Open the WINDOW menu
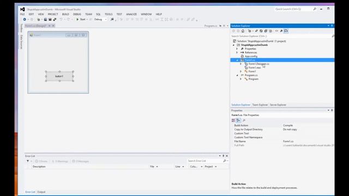This screenshot has height=196, width=349. point(146,14)
